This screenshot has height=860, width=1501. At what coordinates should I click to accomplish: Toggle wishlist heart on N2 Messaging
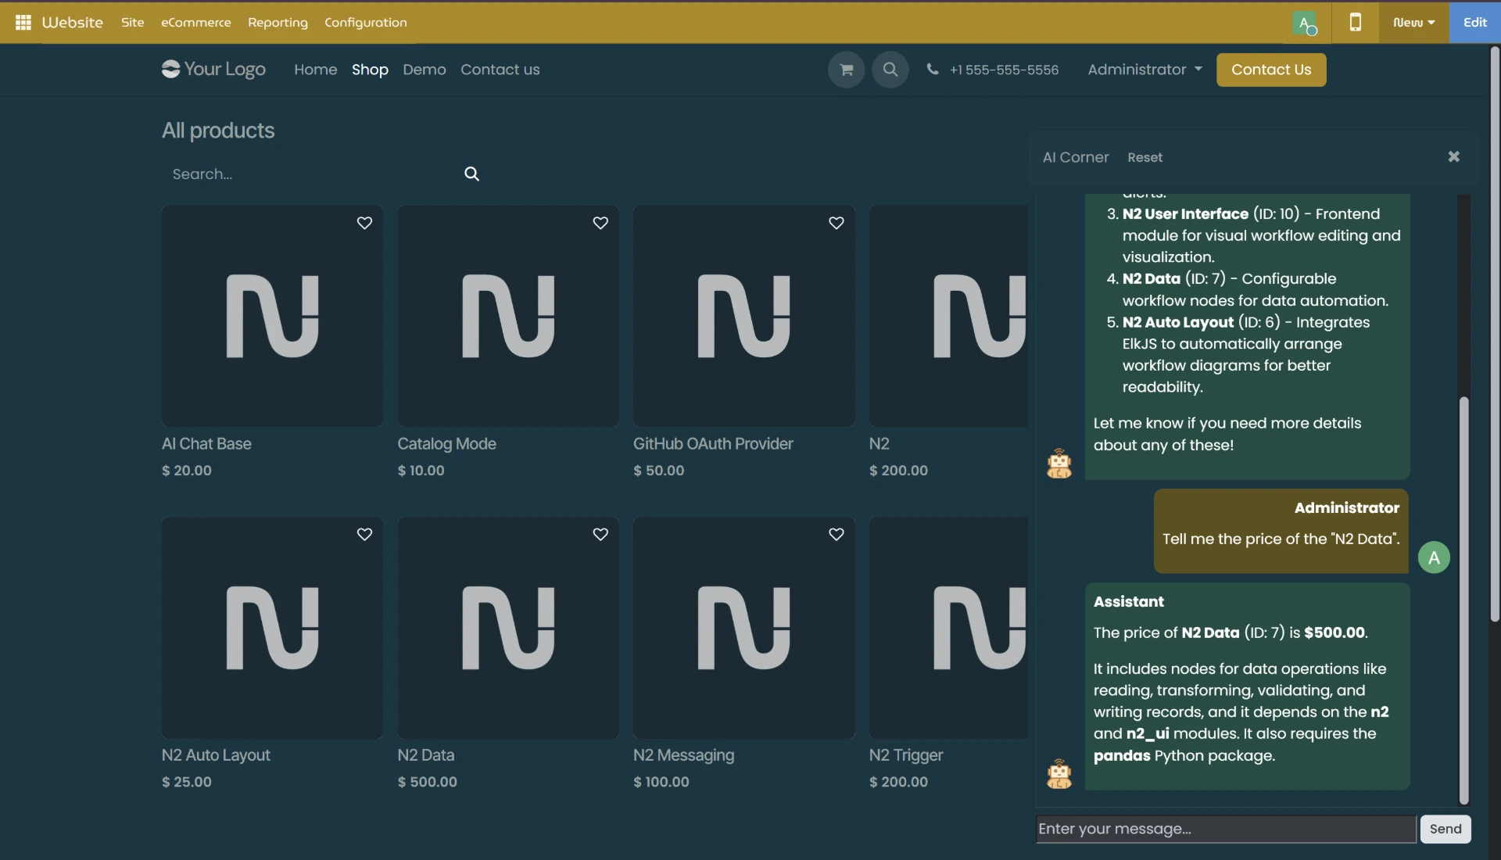(836, 534)
